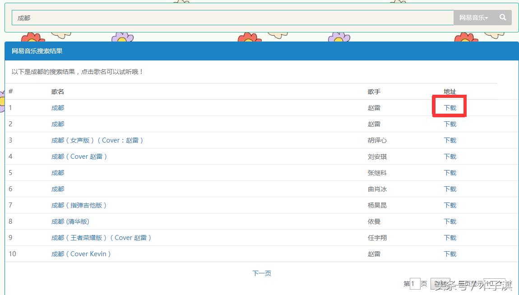Play 成都 by 赵雷 in row 1
The width and height of the screenshot is (519, 295).
coord(57,107)
